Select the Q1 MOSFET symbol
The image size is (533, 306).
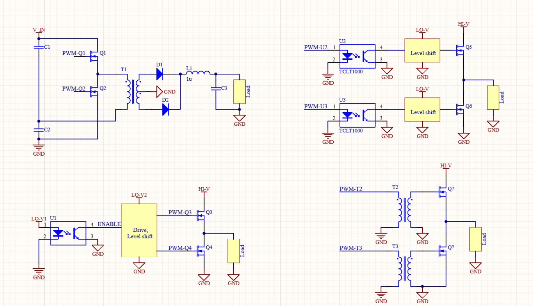coord(94,56)
